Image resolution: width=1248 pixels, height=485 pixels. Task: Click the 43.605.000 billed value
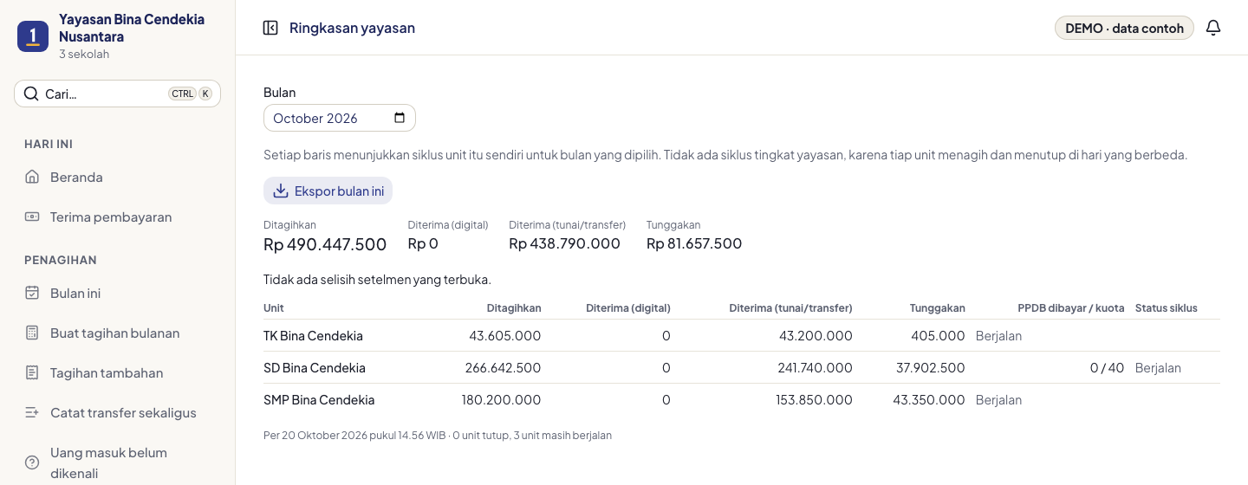[505, 335]
